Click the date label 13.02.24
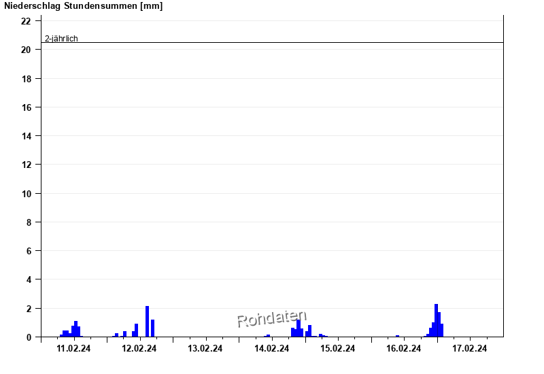The height and width of the screenshot is (374, 544). coord(205,348)
